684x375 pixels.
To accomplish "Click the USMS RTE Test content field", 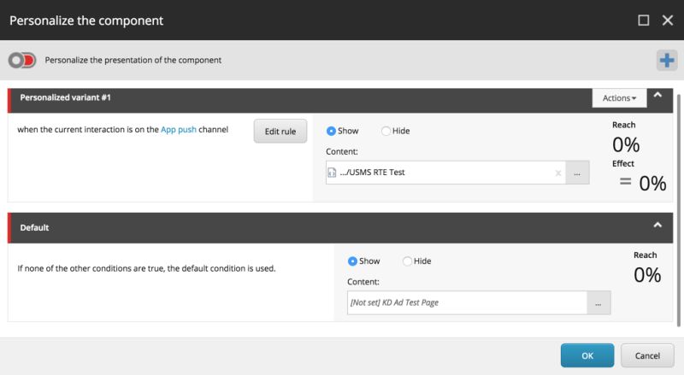I will [x=445, y=173].
